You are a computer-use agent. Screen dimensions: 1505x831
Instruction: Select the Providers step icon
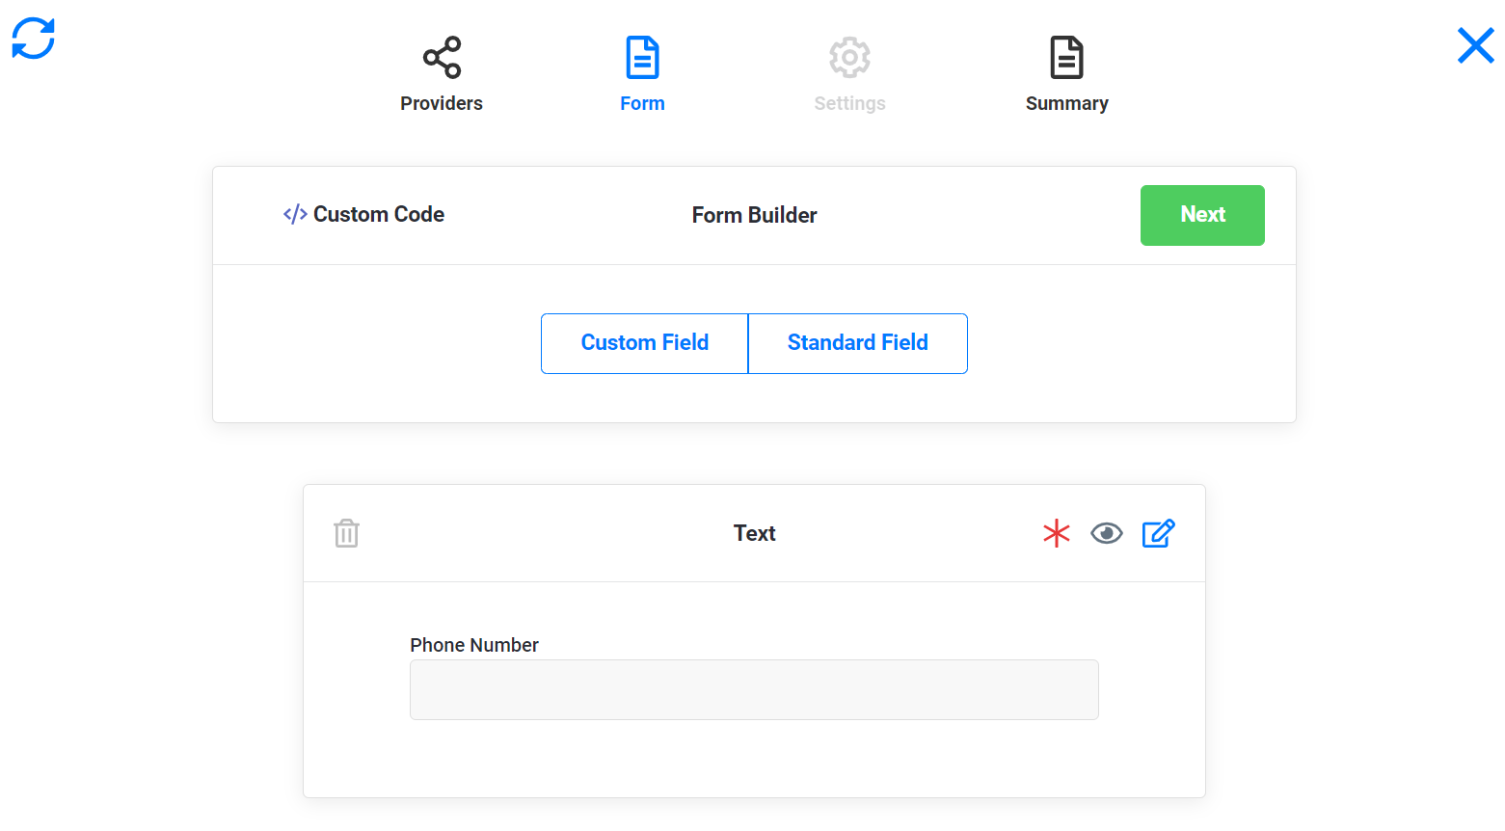[441, 57]
